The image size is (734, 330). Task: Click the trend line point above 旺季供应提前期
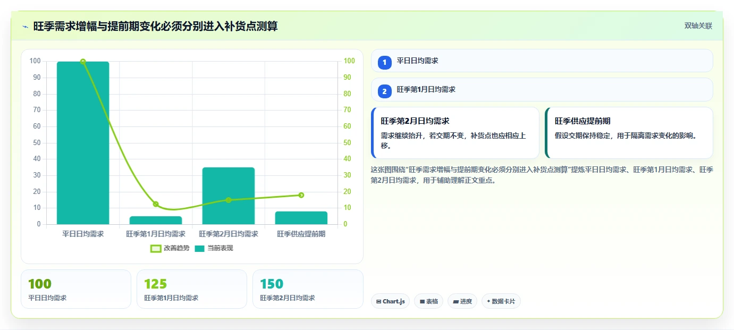pyautogui.click(x=301, y=195)
